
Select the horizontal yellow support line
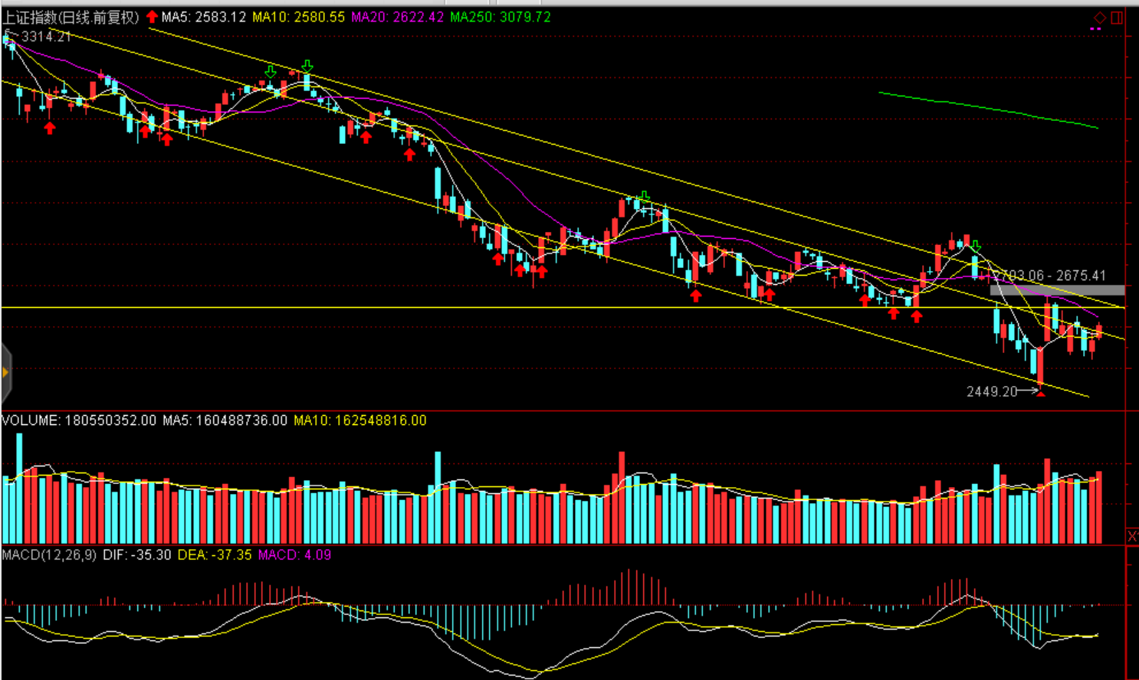[x=460, y=307]
